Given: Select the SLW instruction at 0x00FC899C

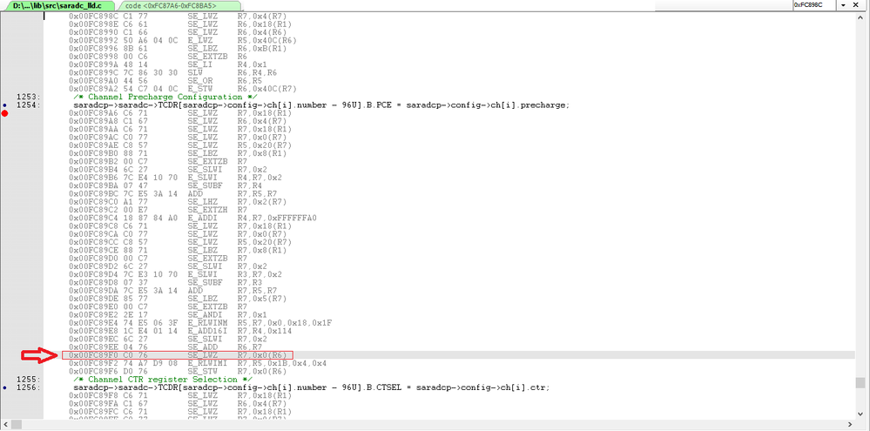Looking at the screenshot, I should tap(173, 72).
